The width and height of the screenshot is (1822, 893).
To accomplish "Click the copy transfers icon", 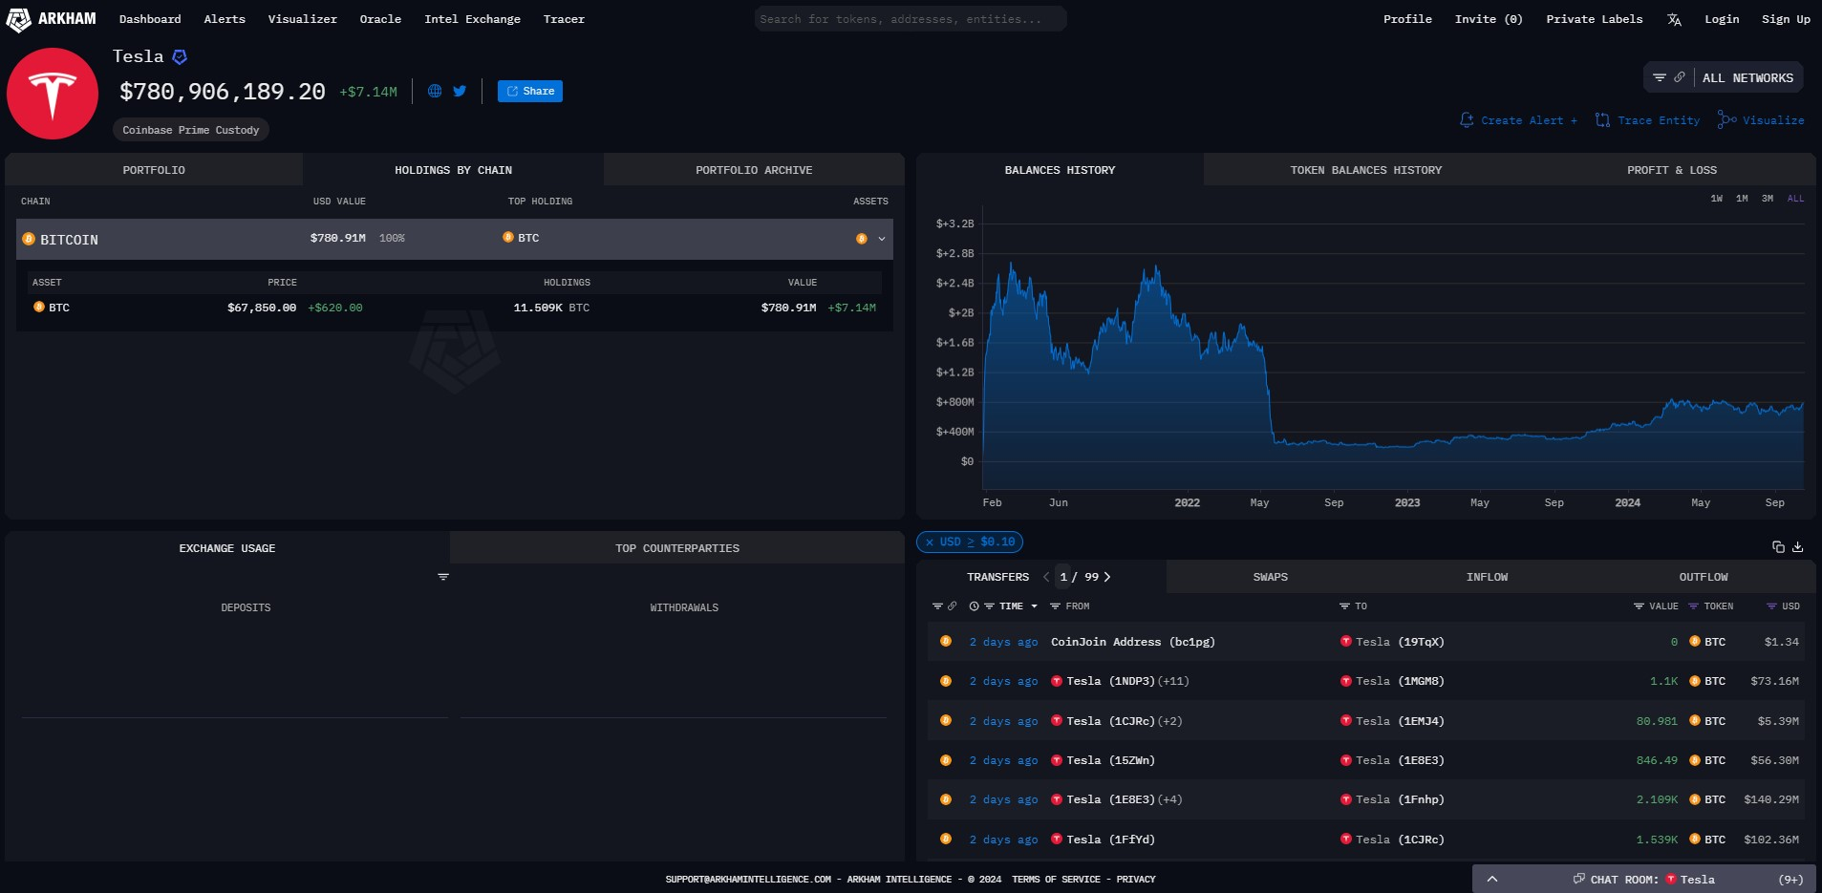I will [x=1778, y=547].
